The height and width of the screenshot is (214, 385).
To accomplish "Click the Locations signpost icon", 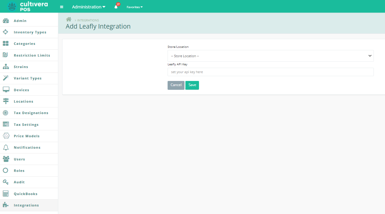I will click(6, 101).
